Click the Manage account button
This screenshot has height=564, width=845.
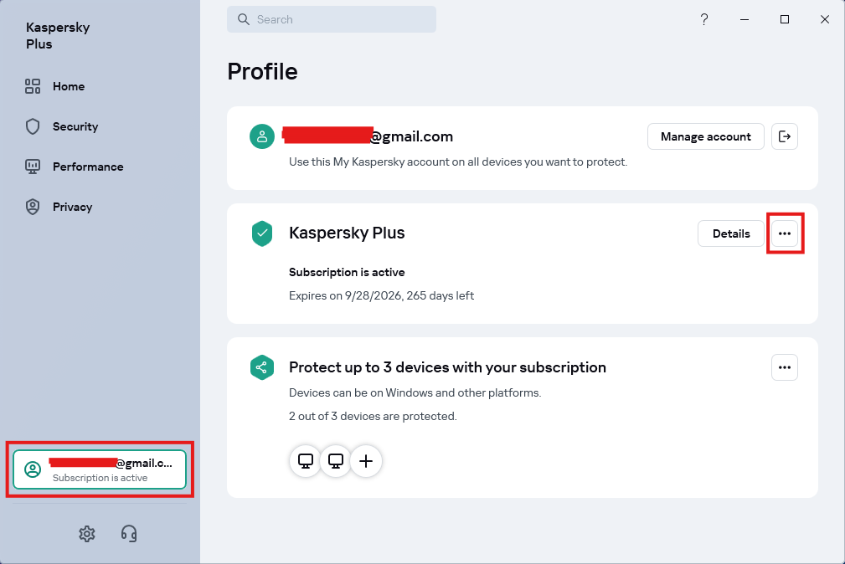click(705, 136)
